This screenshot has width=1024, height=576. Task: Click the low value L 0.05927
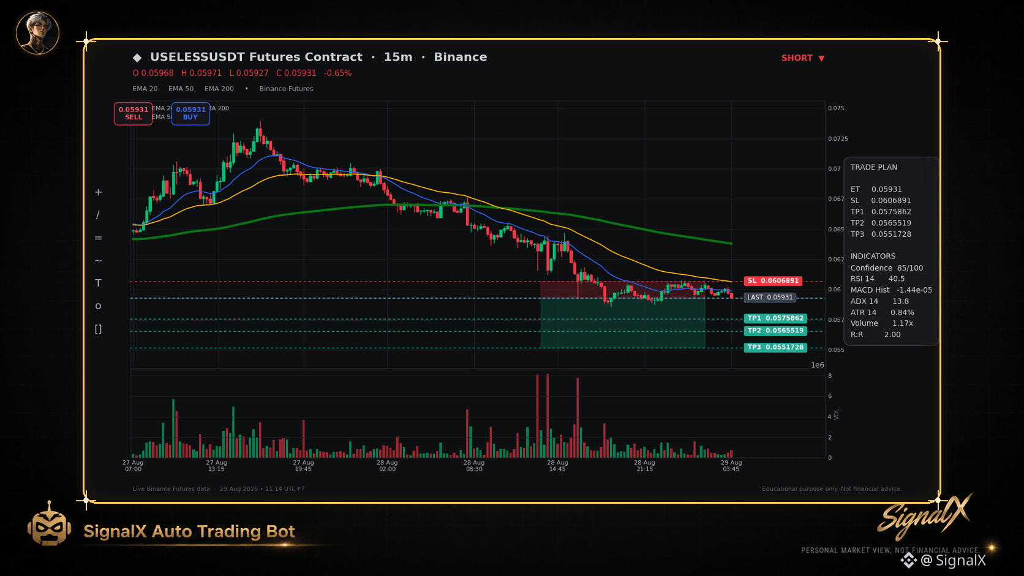click(x=249, y=73)
